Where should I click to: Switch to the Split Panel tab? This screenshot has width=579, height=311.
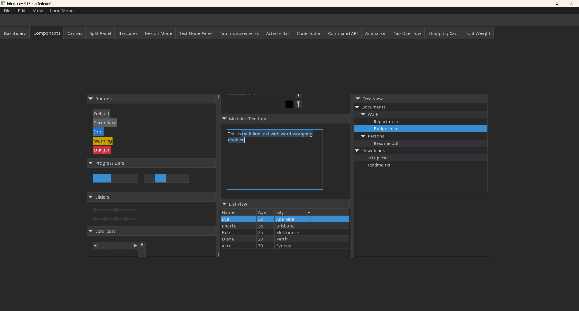tap(100, 33)
